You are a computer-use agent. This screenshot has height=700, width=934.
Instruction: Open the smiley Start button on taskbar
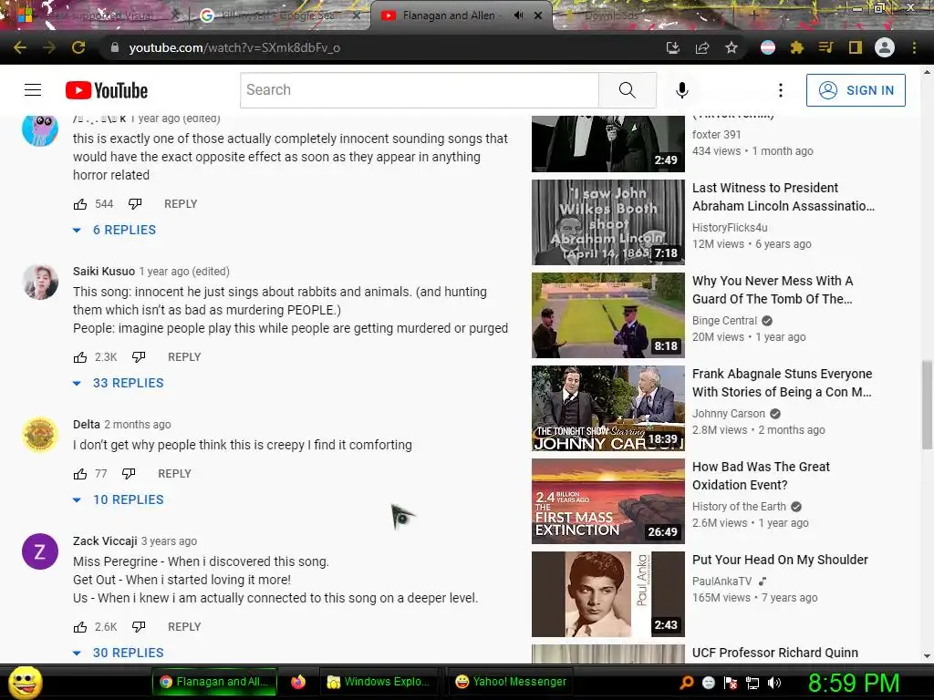tap(25, 682)
